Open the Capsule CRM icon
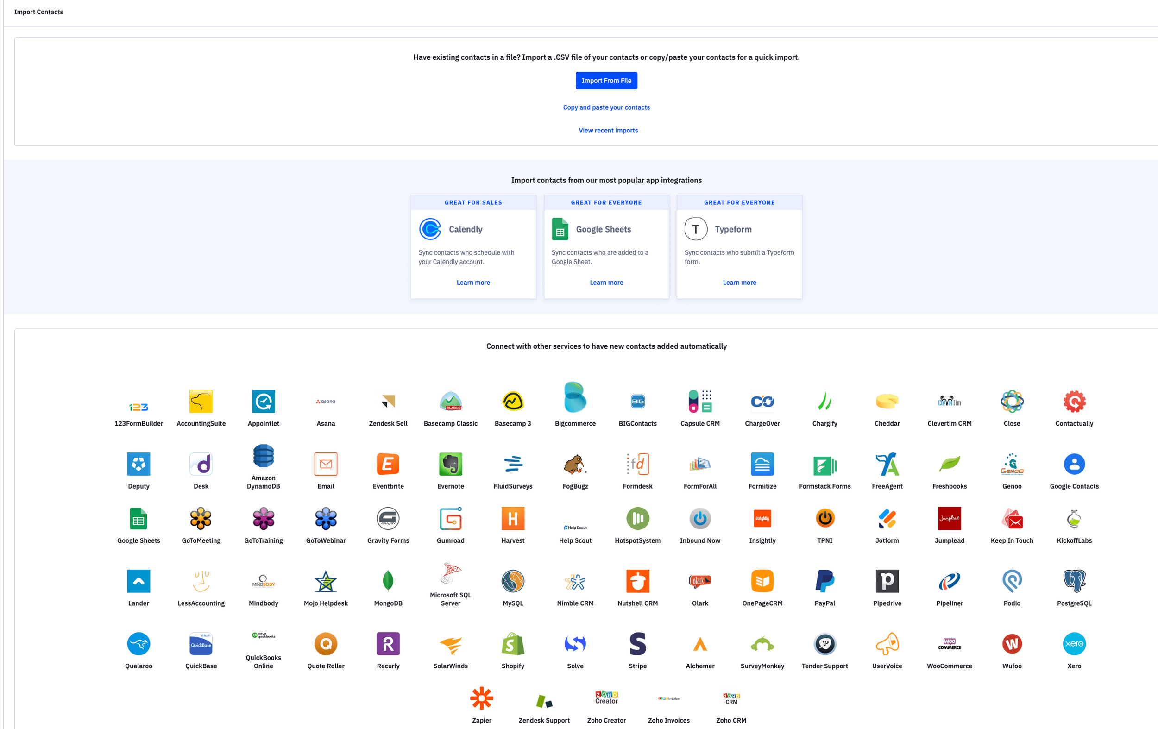 [700, 401]
